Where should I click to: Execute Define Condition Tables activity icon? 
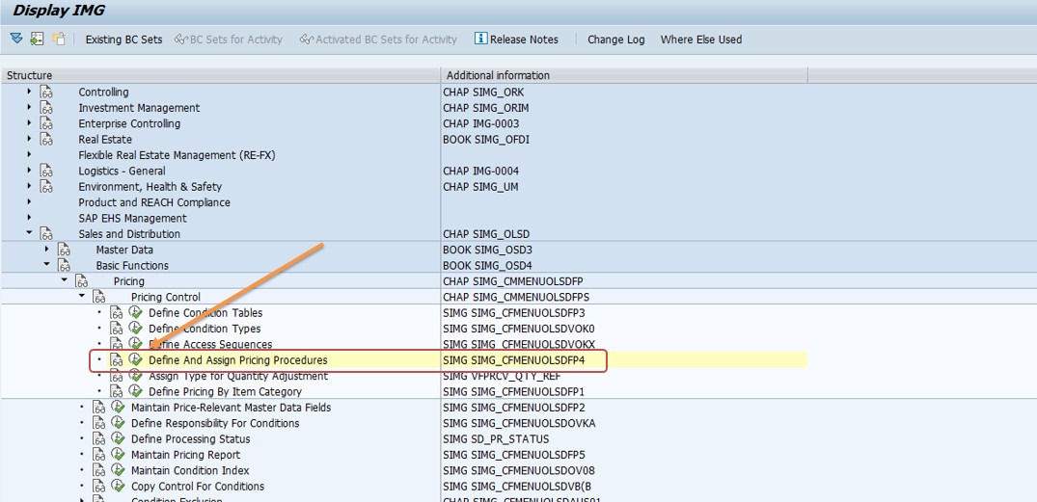tap(136, 312)
